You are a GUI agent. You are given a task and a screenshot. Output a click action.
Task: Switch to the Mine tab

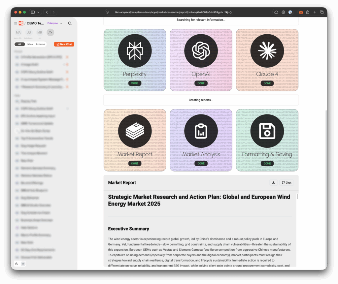(x=30, y=44)
